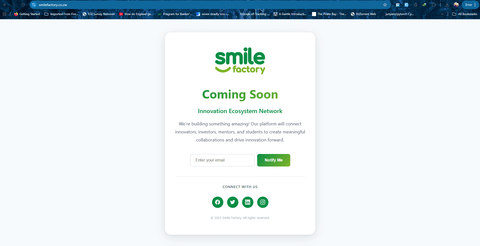Open the Twitter social icon
This screenshot has height=246, width=480.
(233, 202)
